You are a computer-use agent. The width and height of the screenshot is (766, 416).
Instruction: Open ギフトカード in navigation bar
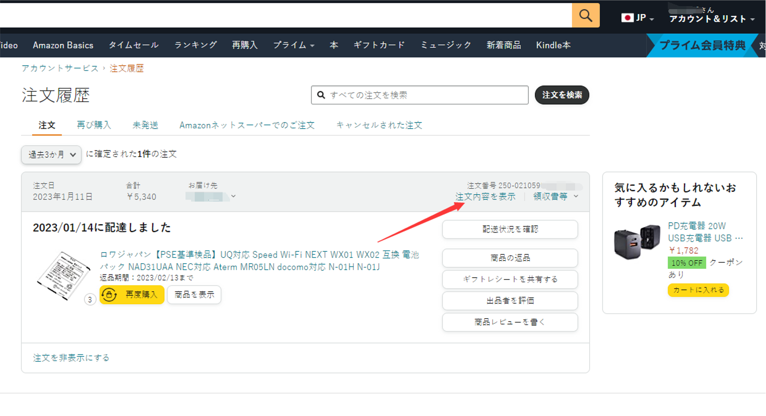[x=379, y=45]
